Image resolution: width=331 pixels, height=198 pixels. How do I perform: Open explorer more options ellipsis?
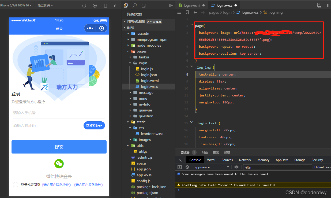click(x=168, y=14)
